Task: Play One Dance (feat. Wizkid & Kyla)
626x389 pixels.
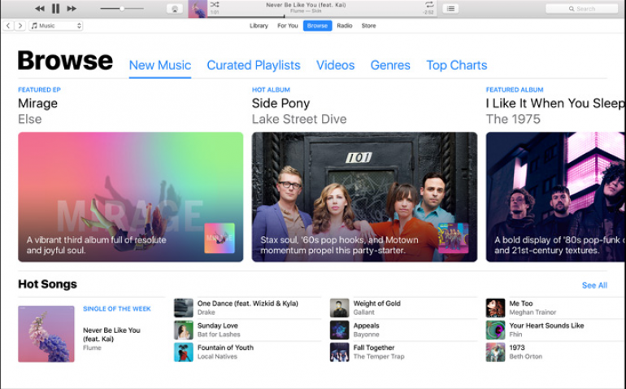Action: [x=247, y=304]
